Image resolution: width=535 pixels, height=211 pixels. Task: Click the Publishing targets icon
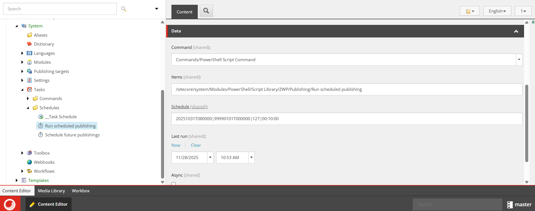29,71
